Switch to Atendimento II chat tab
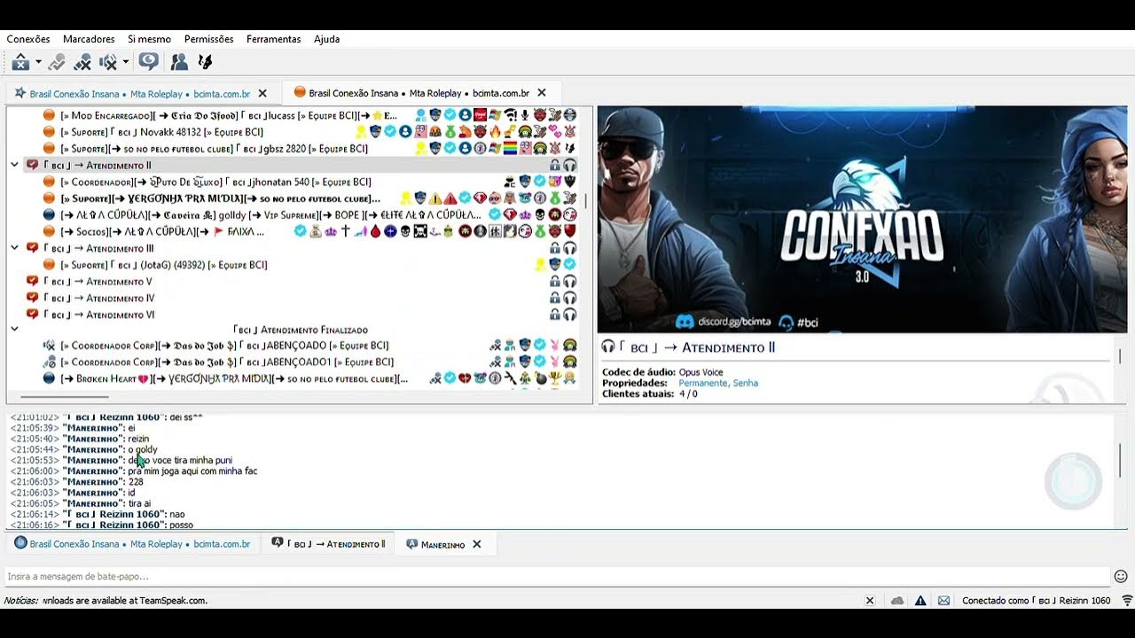This screenshot has height=638, width=1135. (x=328, y=544)
